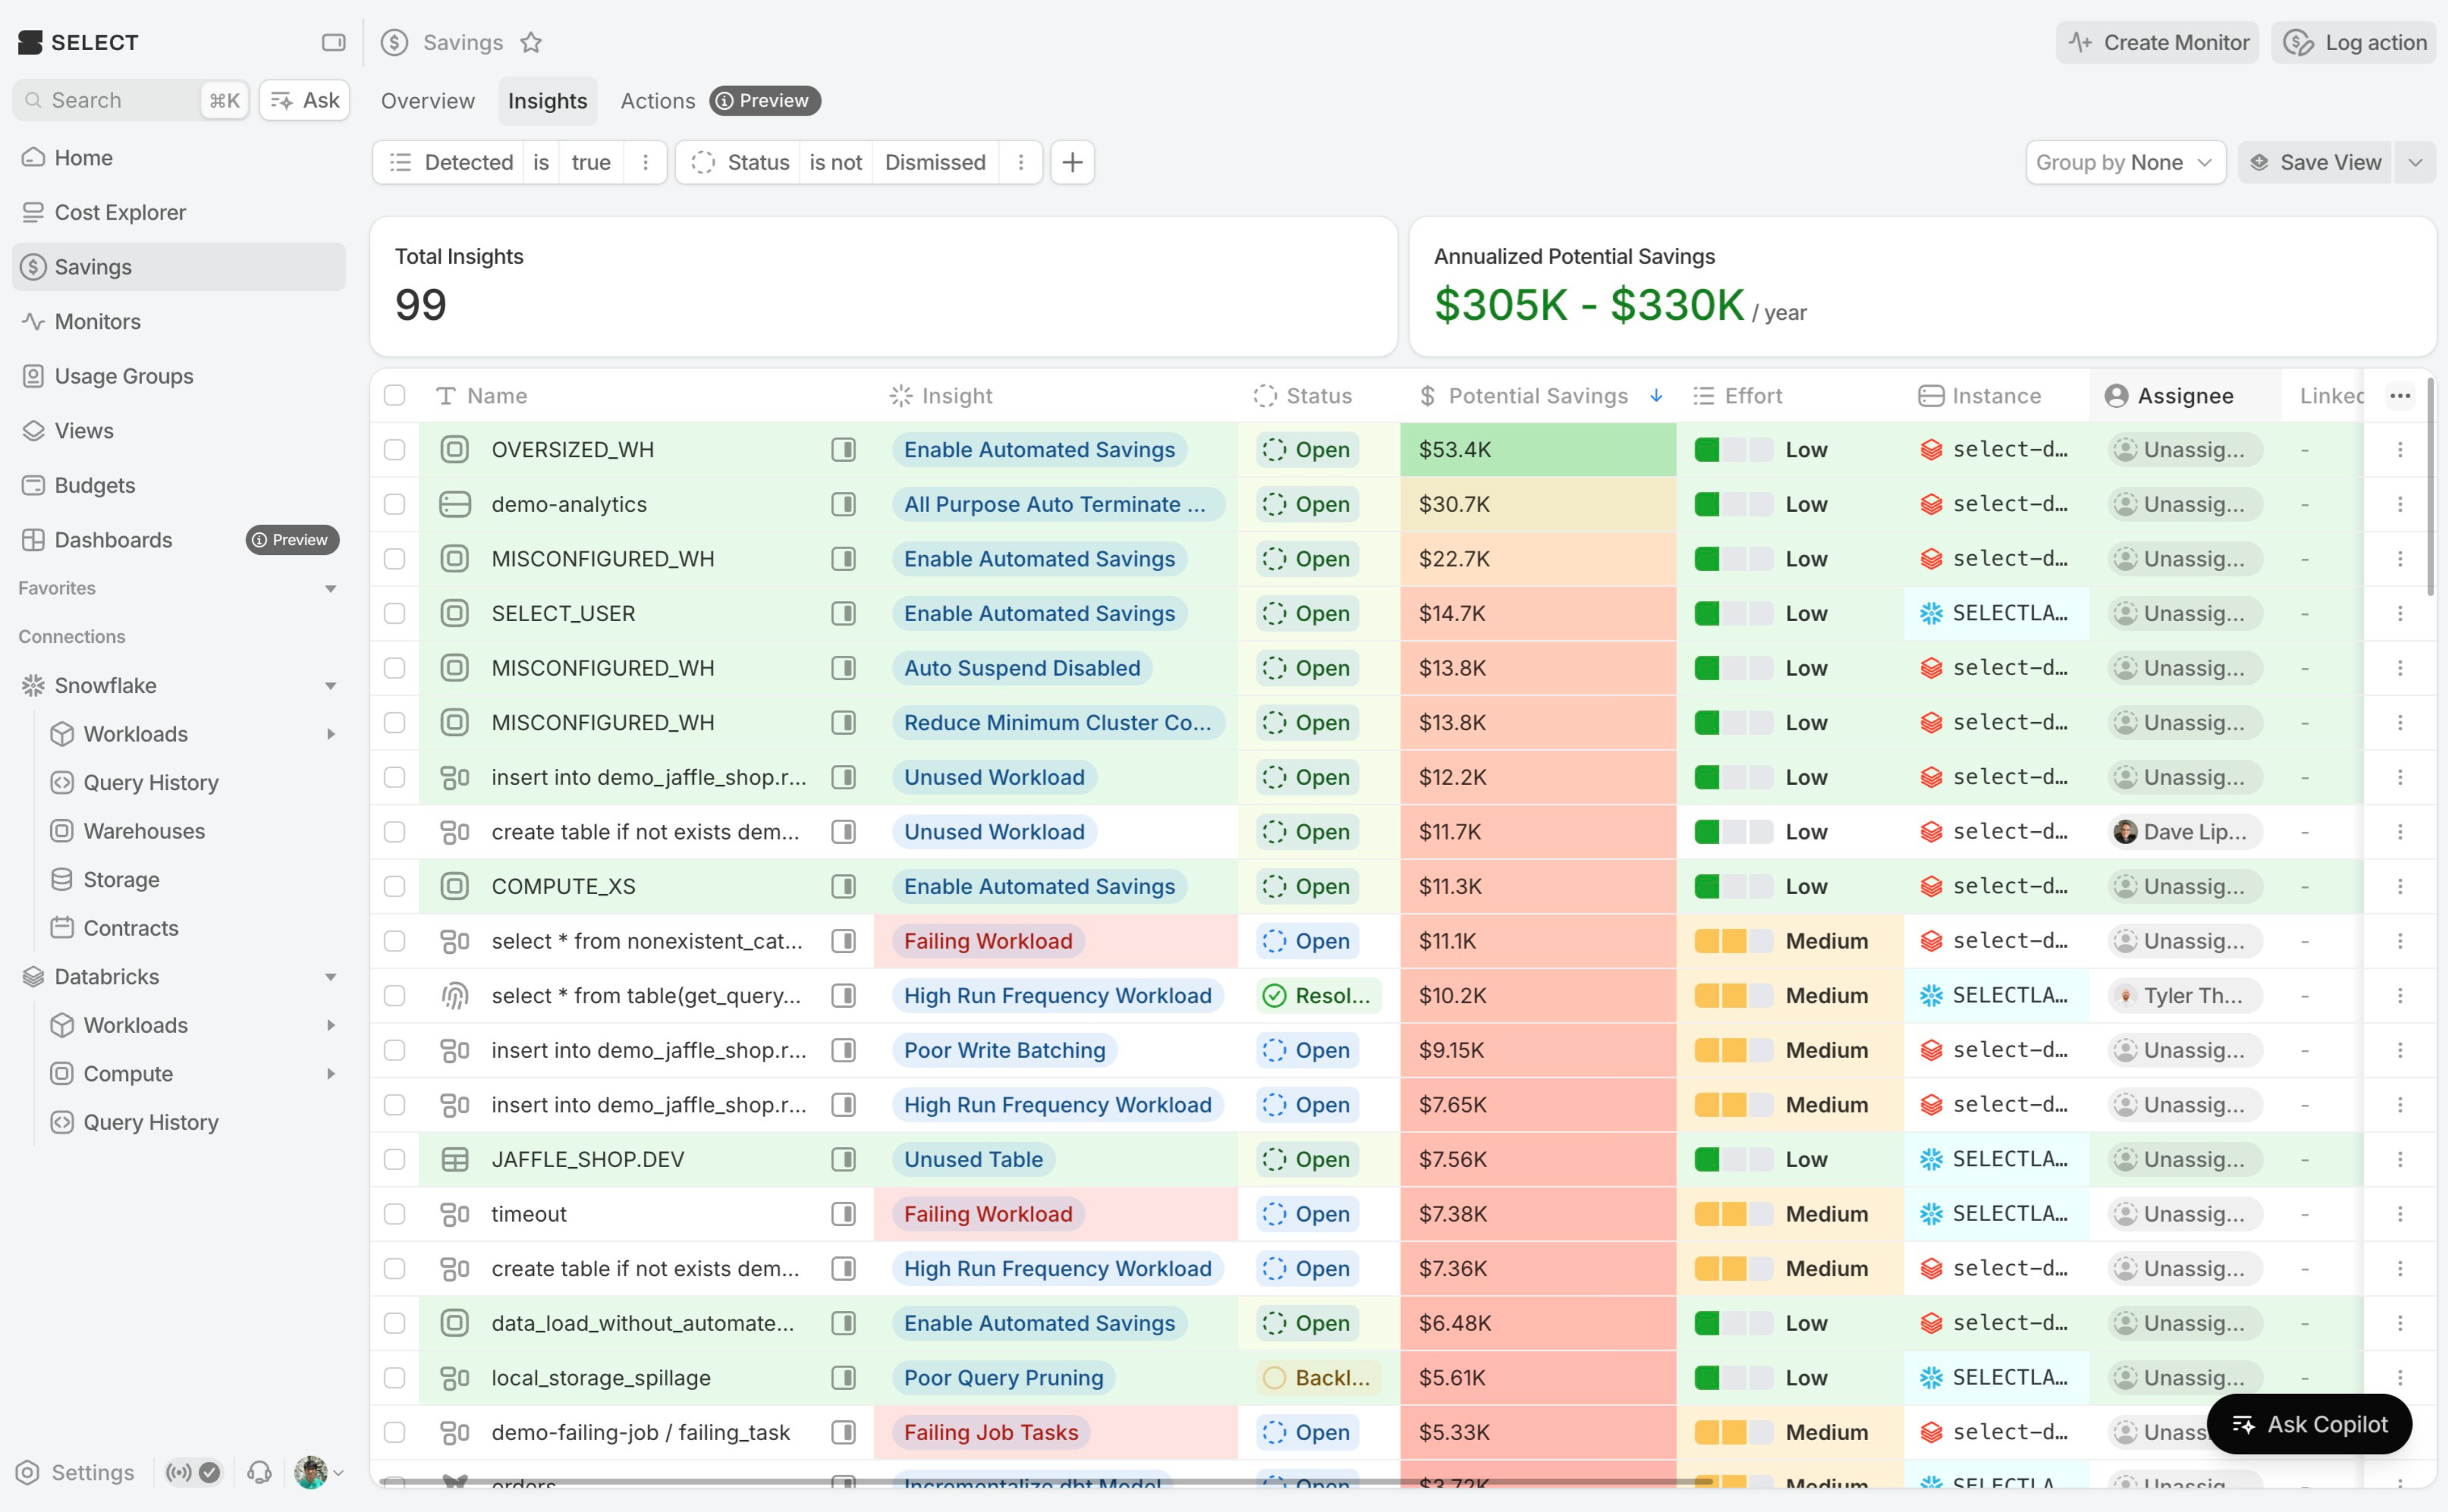Viewport: 2448px width, 1512px height.
Task: Click the row menu for SELECT_USER
Action: click(2399, 613)
